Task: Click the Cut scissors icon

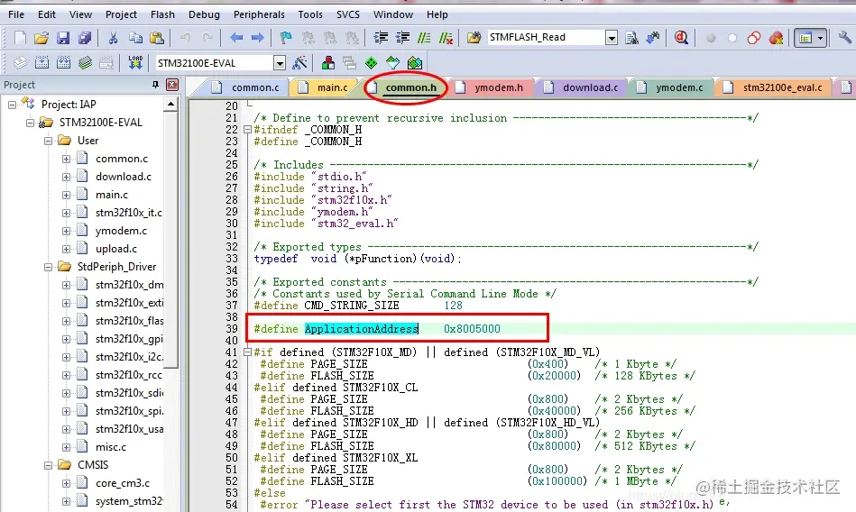Action: [x=113, y=38]
